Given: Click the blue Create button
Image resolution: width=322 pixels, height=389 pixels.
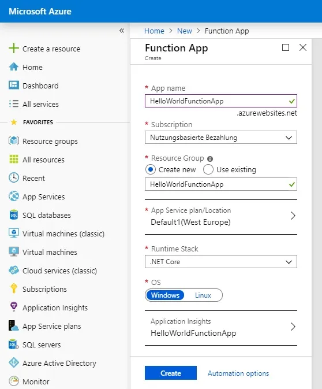Looking at the screenshot, I should click(x=171, y=373).
